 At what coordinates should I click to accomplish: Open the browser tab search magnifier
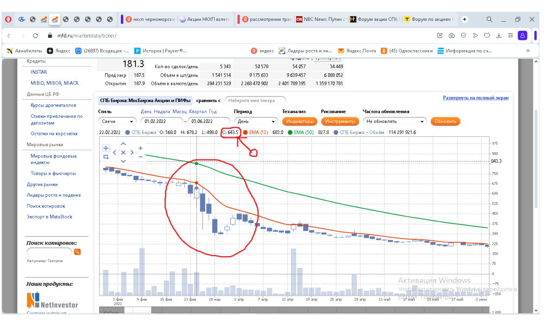pyautogui.click(x=489, y=19)
